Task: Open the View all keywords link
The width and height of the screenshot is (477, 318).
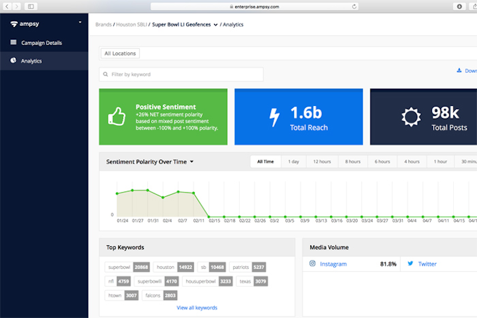Action: 197,307
